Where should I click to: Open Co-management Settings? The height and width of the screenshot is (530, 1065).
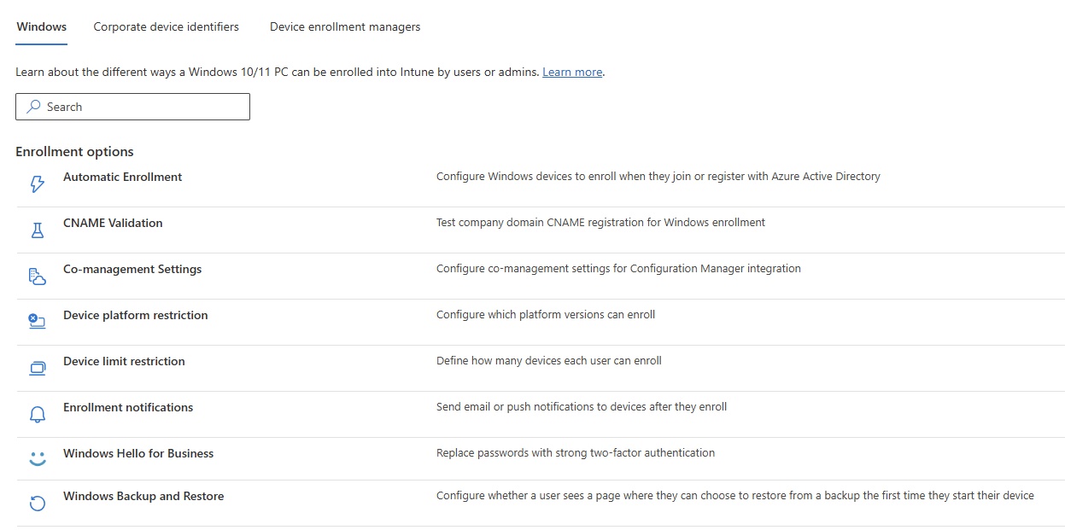132,269
